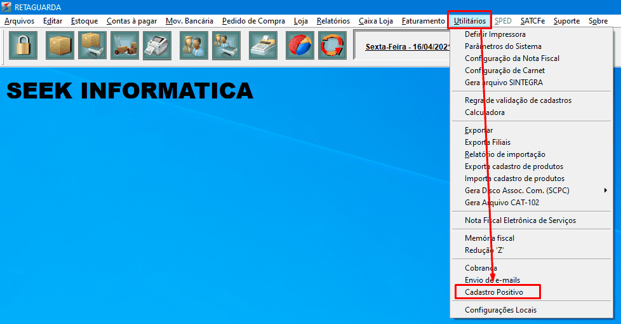Click the box with printer icon
This screenshot has width=621, height=324.
pos(92,46)
